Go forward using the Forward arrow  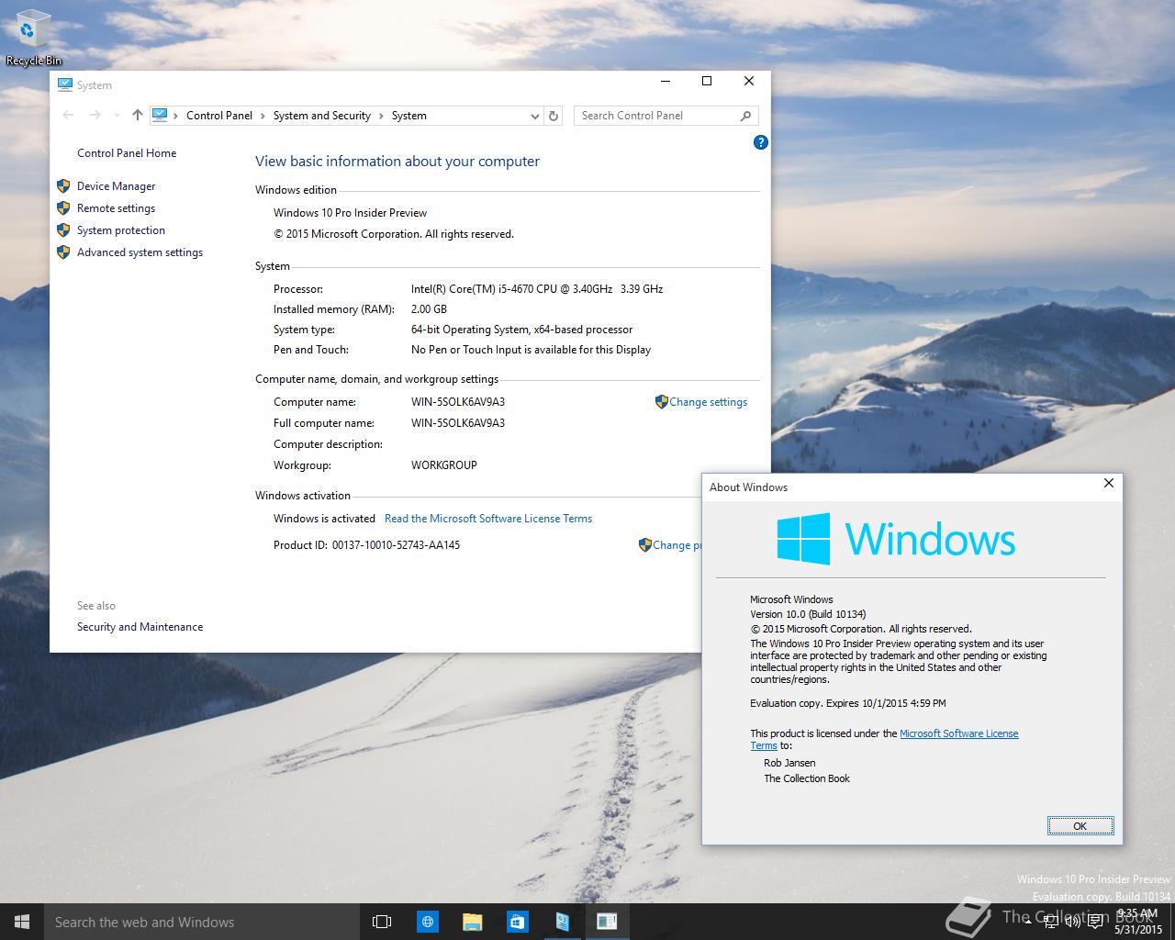coord(95,115)
